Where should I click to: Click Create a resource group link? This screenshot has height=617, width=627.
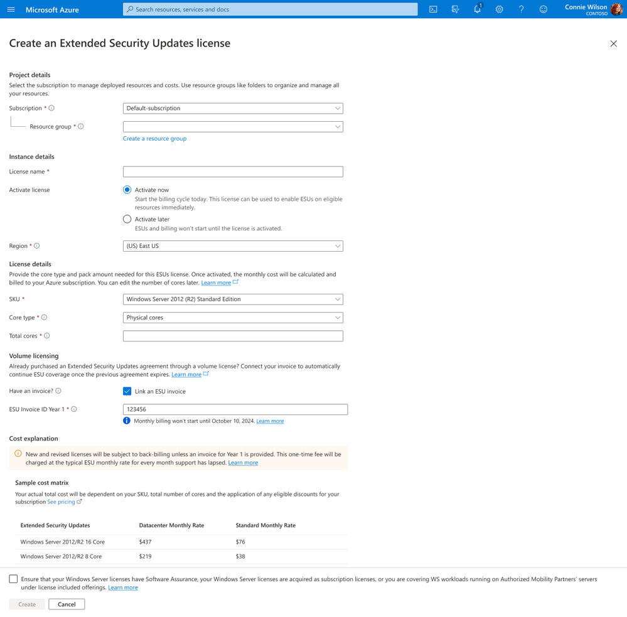pyautogui.click(x=155, y=138)
